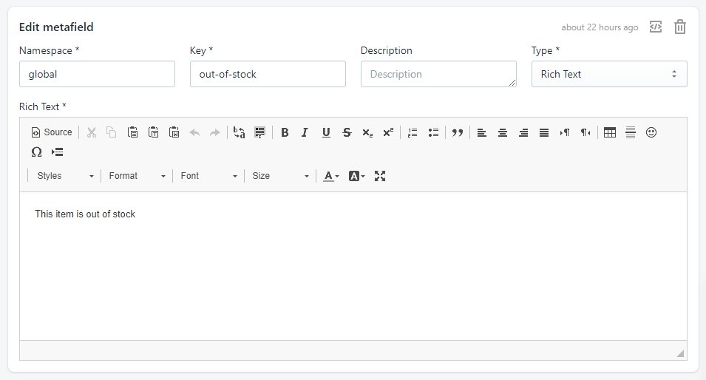
Task: Center align the text
Action: tap(503, 132)
